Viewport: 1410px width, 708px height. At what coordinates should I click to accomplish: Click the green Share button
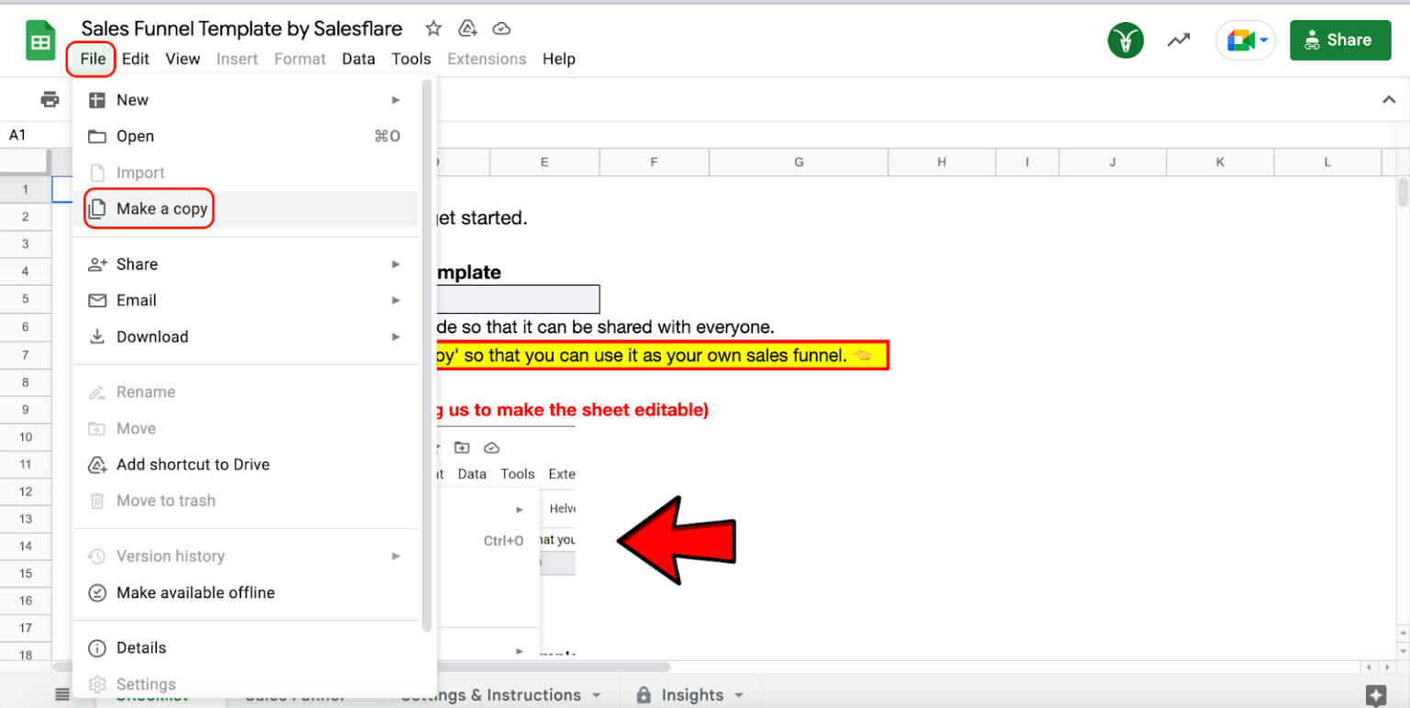[x=1340, y=40]
